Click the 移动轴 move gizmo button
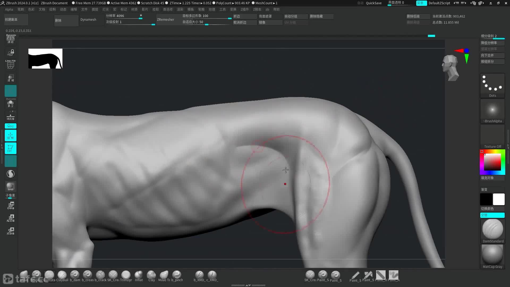Screen dimensions: 510x287 tap(11, 206)
